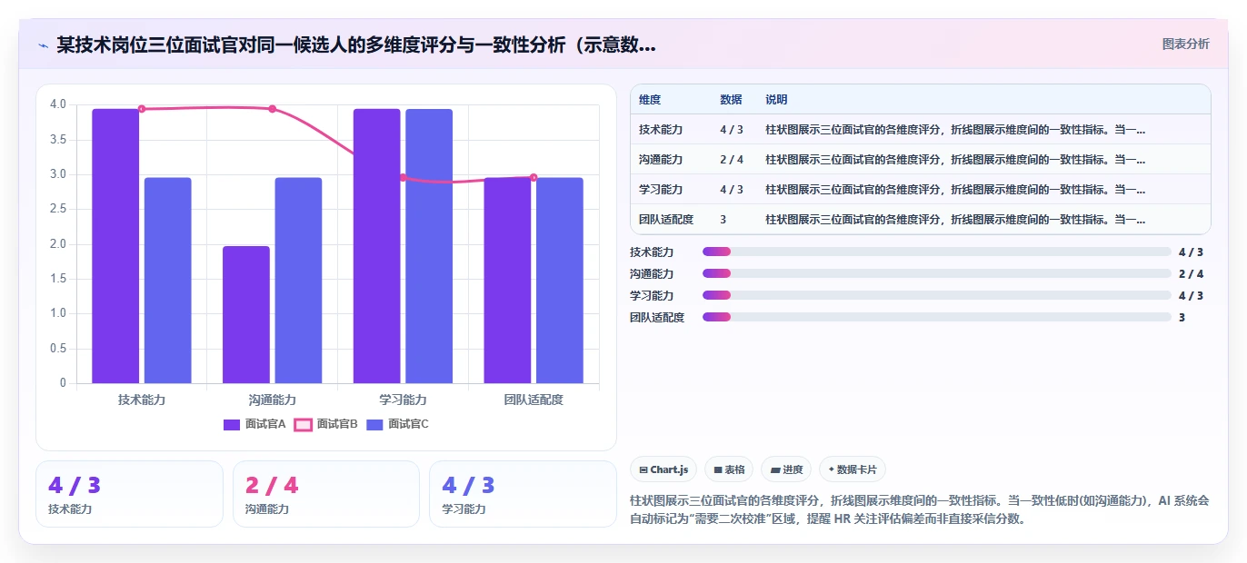Click 学习能力 cell in the table
The image size is (1247, 563).
click(x=661, y=189)
